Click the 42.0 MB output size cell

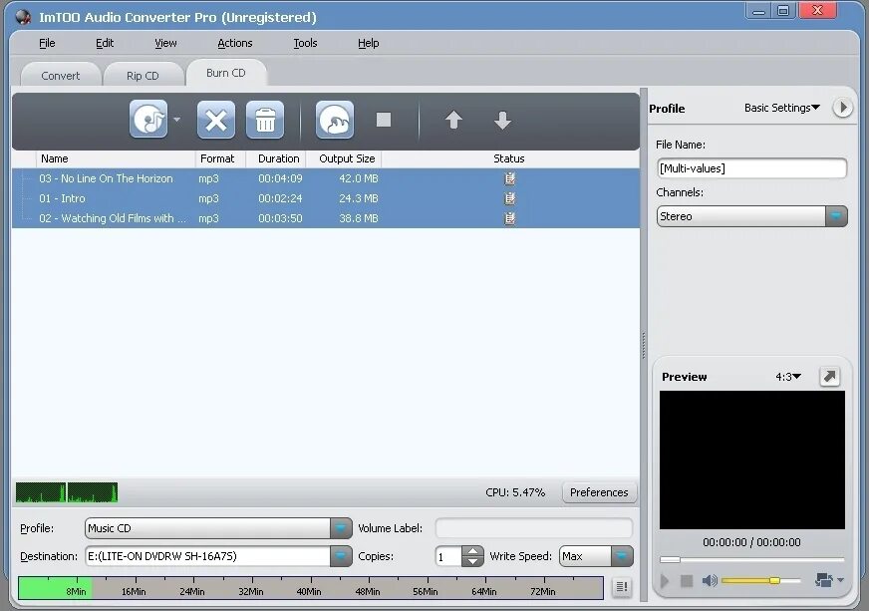359,178
